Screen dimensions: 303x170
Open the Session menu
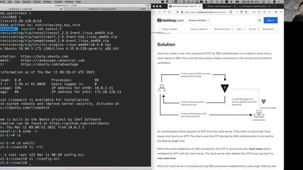27,2
